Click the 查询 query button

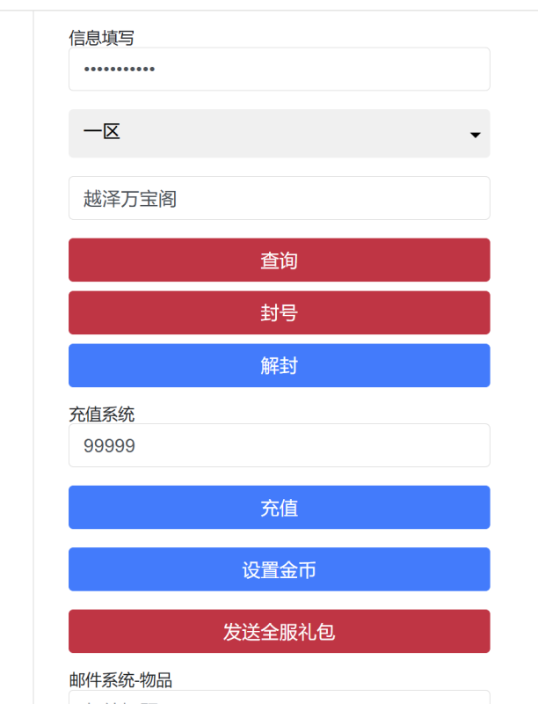(280, 260)
